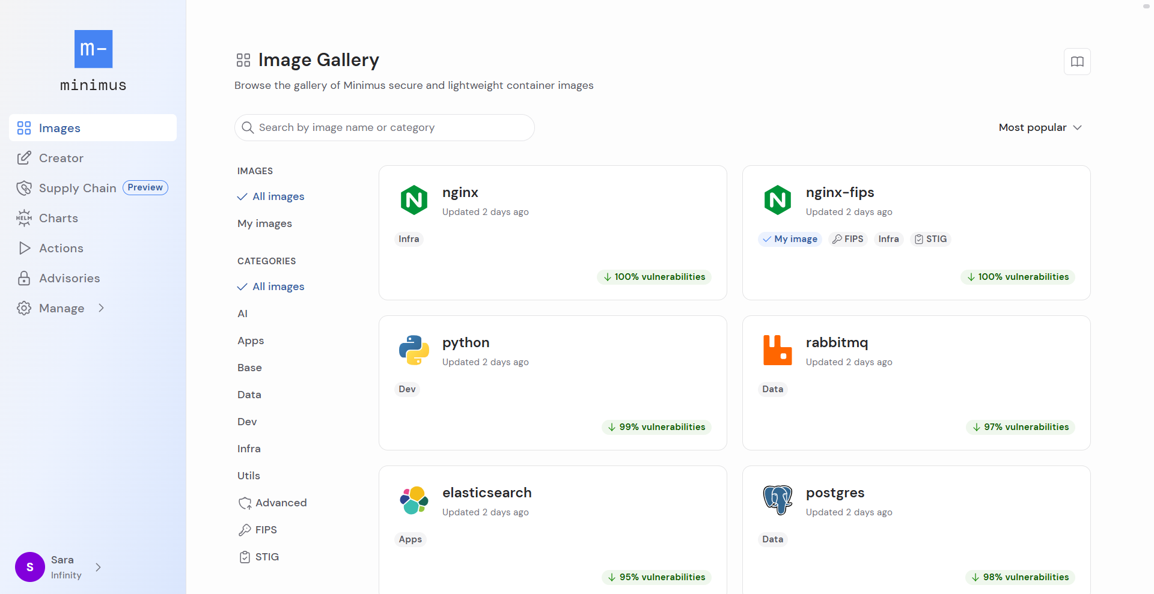Expand the Manage menu chevron
This screenshot has height=594, width=1154.
tap(101, 308)
